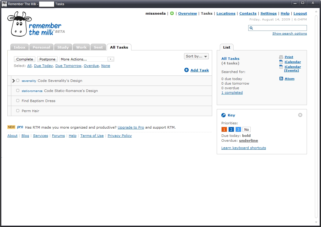Click the calendar icon next to iCalendar
The height and width of the screenshot is (227, 321).
click(281, 62)
